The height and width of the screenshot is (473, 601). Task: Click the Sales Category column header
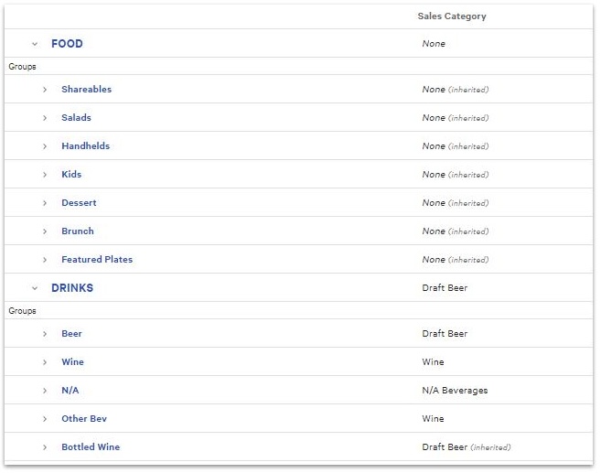coord(452,16)
